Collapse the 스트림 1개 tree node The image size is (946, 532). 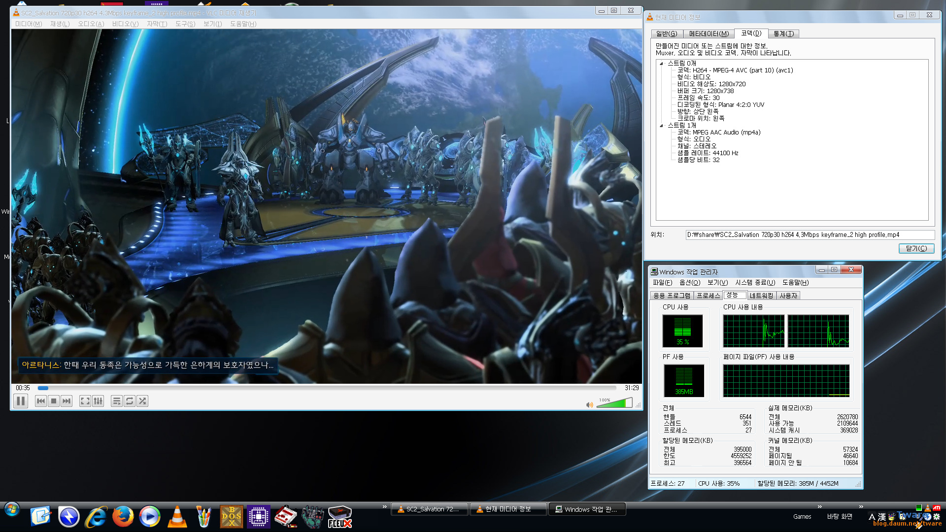click(661, 126)
